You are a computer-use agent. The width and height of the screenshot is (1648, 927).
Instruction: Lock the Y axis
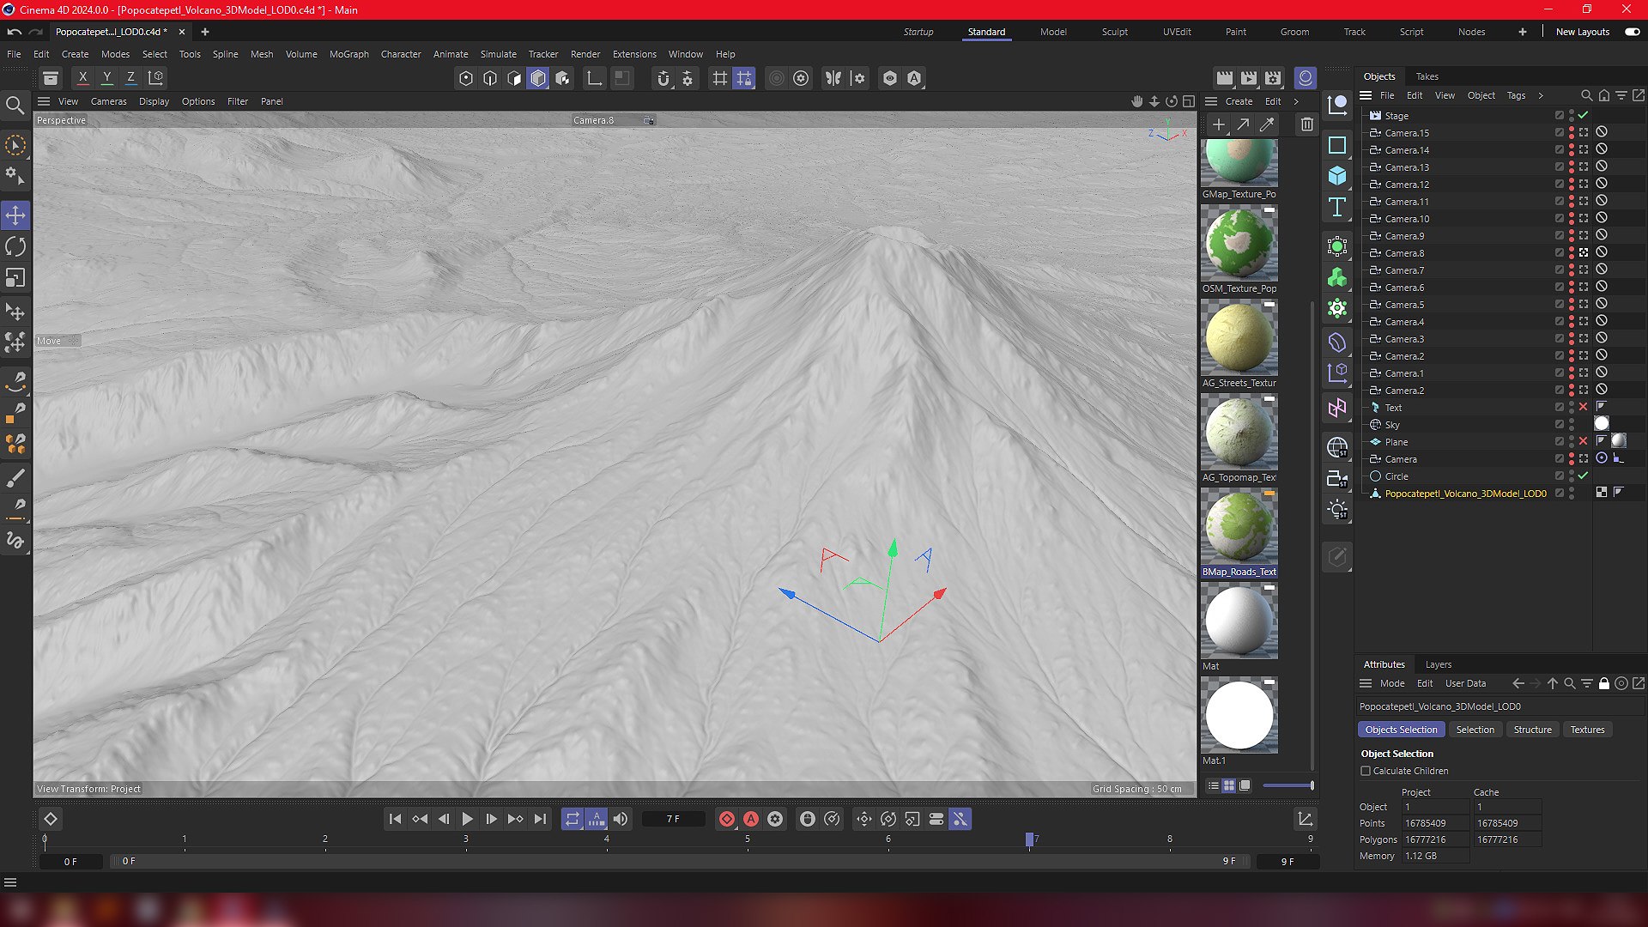pos(107,77)
